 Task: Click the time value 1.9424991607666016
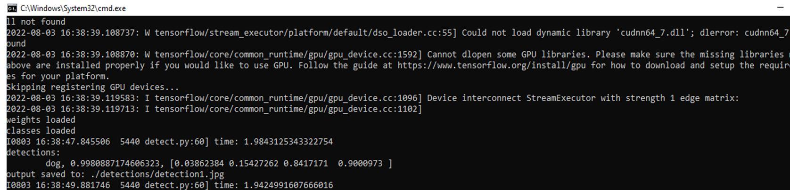click(288, 185)
